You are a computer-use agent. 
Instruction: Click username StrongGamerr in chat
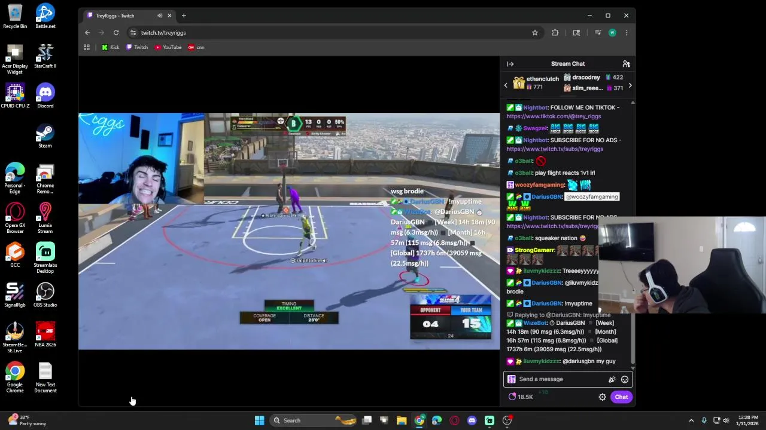tap(534, 250)
